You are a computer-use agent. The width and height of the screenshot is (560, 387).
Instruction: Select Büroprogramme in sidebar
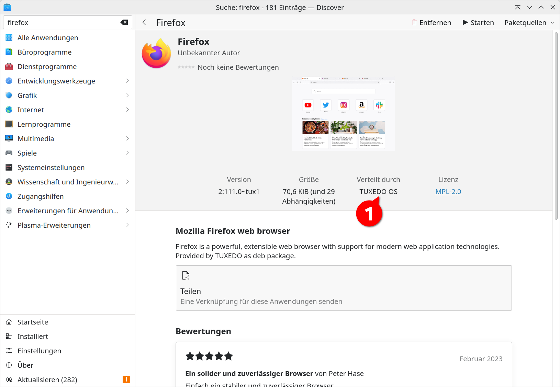click(x=68, y=52)
